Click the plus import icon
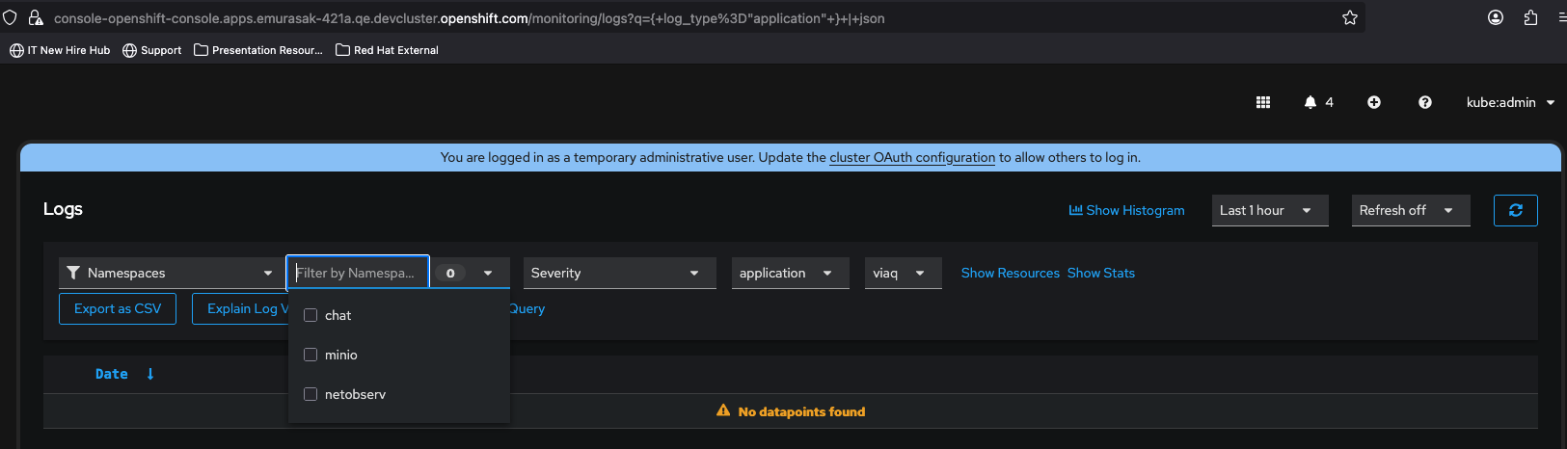1567x449 pixels. [x=1374, y=102]
